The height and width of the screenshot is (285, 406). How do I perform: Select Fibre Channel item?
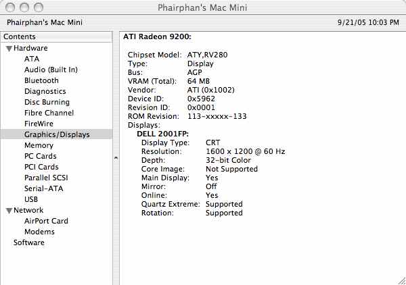click(49, 113)
